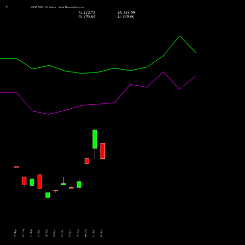The width and height of the screenshot is (245, 245).
Task: Select the 27 Aug date label
Action: click(x=15, y=233)
